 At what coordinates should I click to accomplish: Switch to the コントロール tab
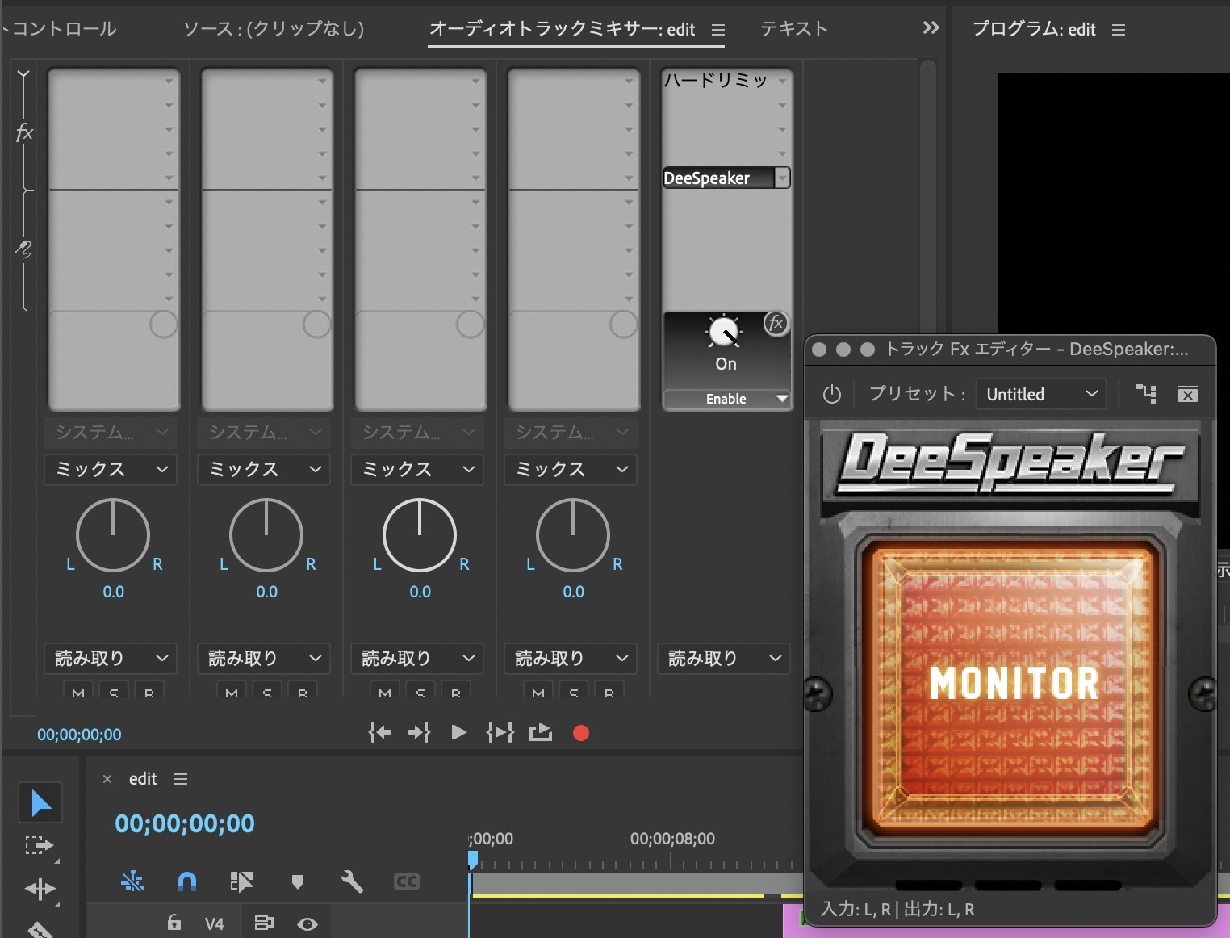[x=64, y=29]
